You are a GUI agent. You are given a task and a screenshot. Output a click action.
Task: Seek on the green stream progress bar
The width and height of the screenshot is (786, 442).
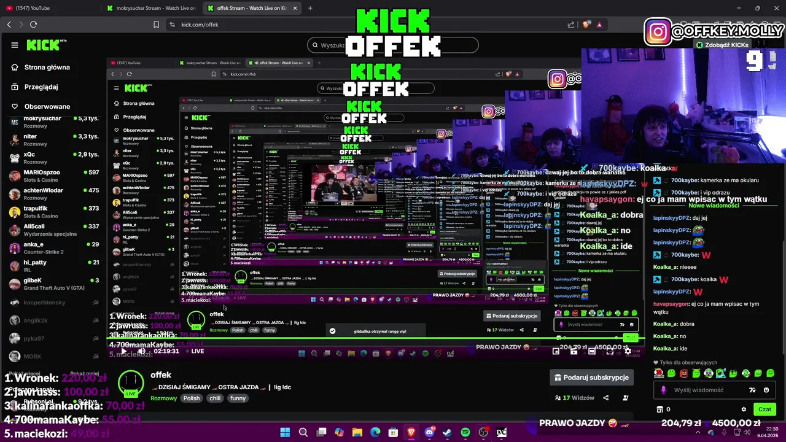point(375,338)
